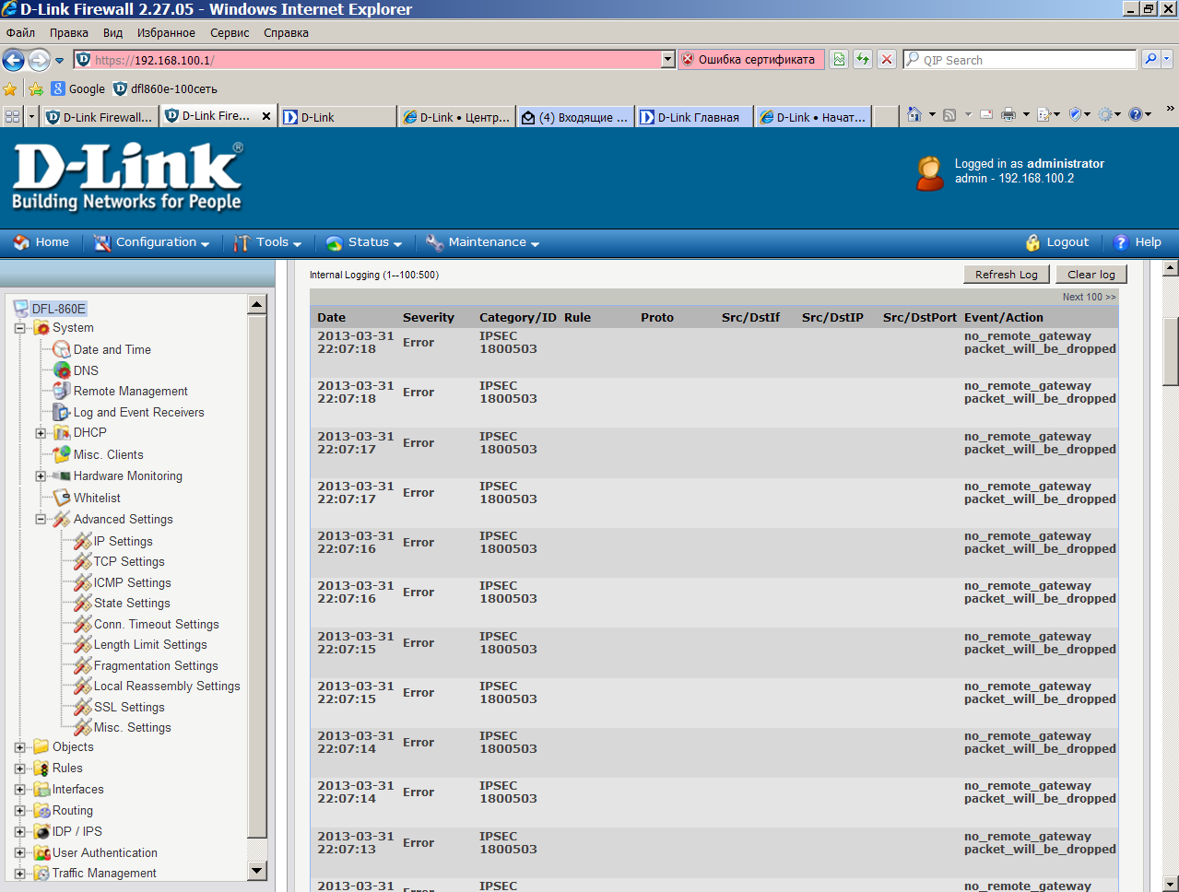This screenshot has height=892, width=1179.
Task: Select Fragmentation Settings item
Action: (156, 665)
